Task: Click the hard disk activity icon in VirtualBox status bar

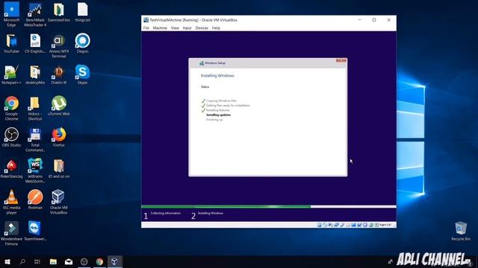Action: 319,225
